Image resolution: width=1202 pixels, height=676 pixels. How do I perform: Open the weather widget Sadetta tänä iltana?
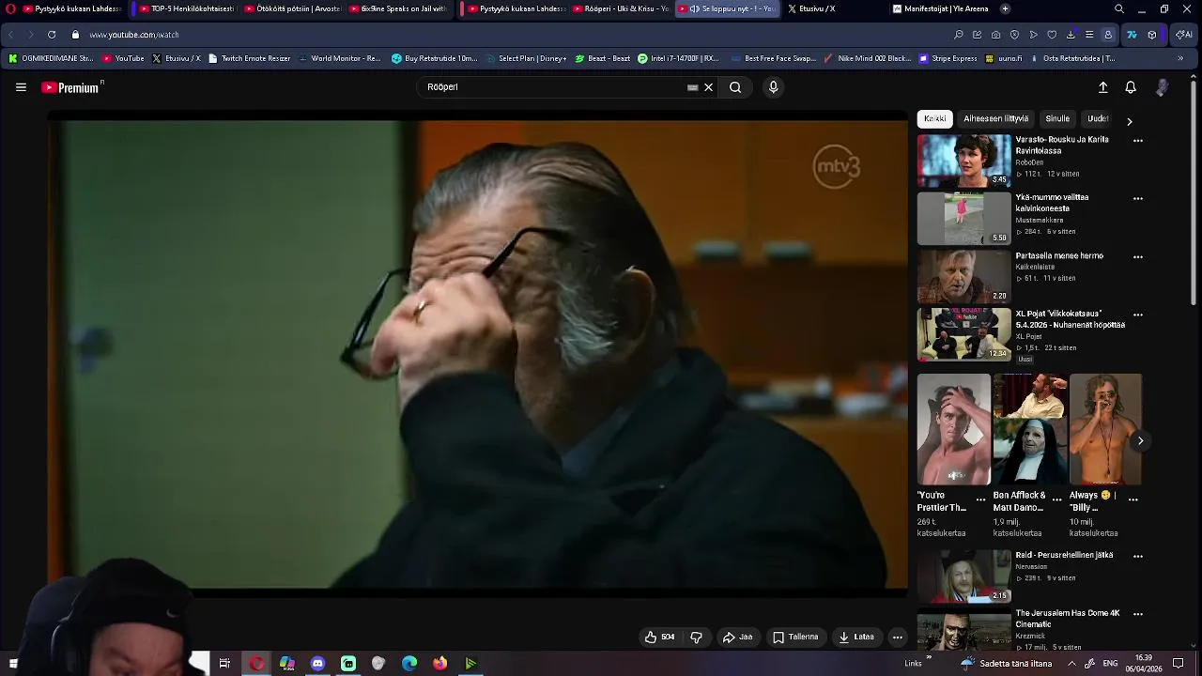coord(1007,664)
